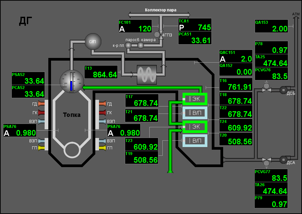Click the lower right ВЗП air nozzle
This screenshot has height=214, width=302.
pyautogui.click(x=102, y=141)
